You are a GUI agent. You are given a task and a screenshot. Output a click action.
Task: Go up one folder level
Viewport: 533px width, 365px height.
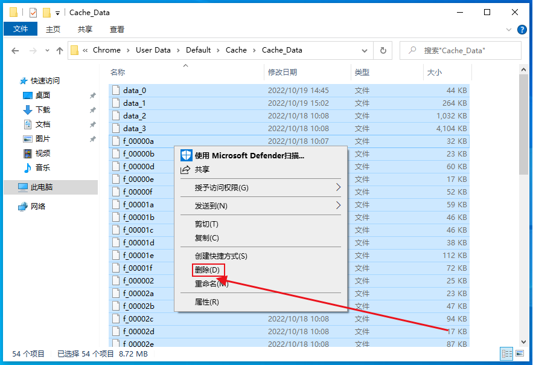click(x=60, y=51)
